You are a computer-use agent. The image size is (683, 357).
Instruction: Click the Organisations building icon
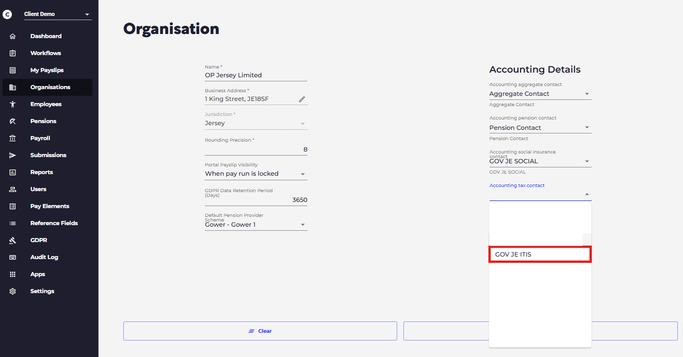13,87
